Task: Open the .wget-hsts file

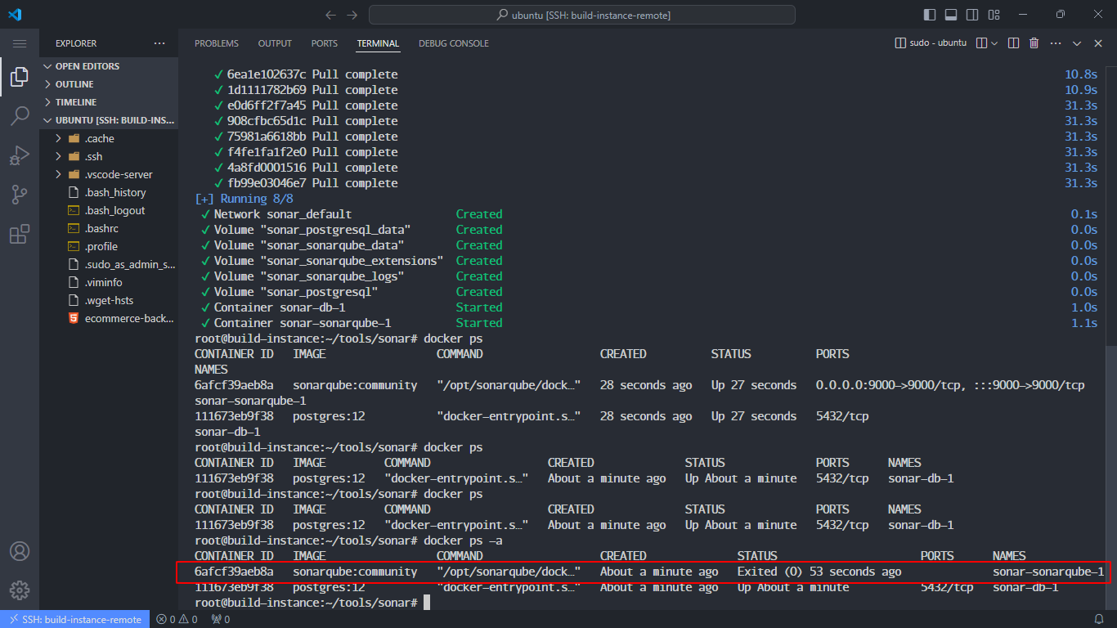Action: pyautogui.click(x=109, y=300)
